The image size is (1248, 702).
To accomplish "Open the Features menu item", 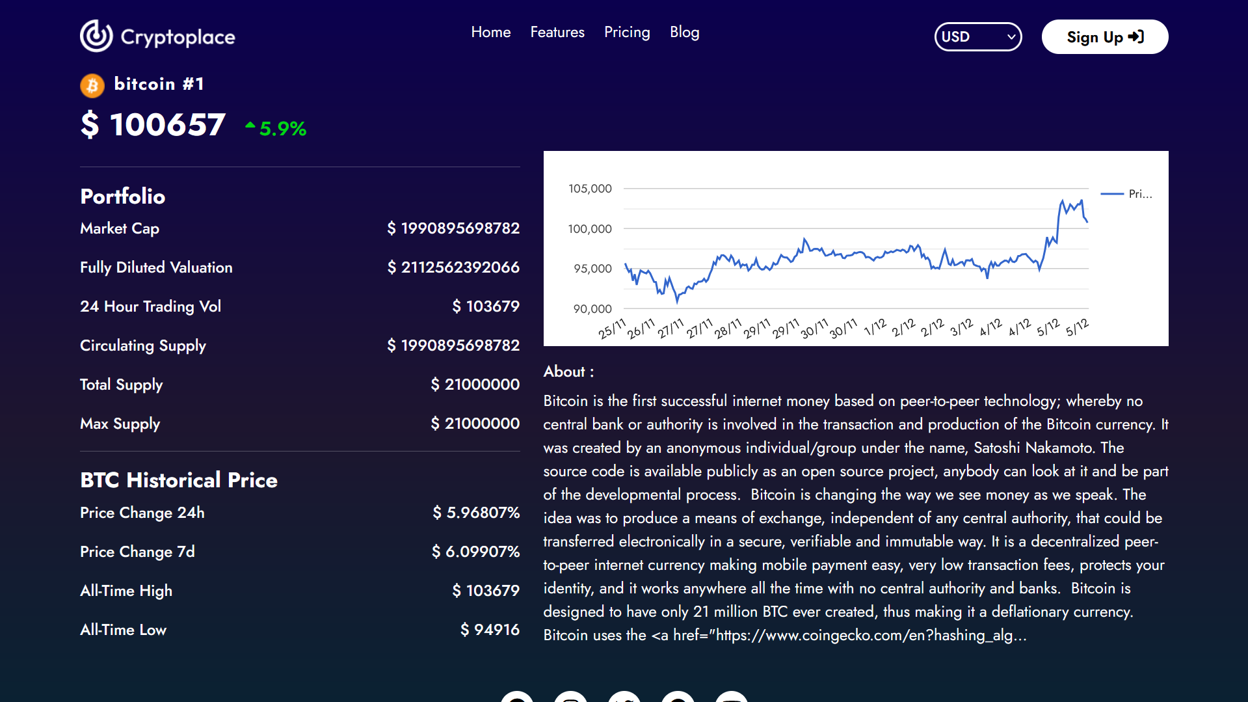I will 557,32.
